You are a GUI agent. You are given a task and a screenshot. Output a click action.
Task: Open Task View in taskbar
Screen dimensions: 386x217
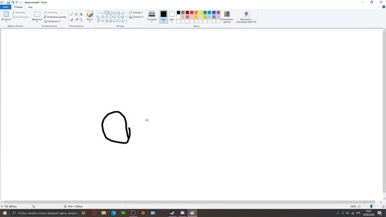pyautogui.click(x=84, y=213)
